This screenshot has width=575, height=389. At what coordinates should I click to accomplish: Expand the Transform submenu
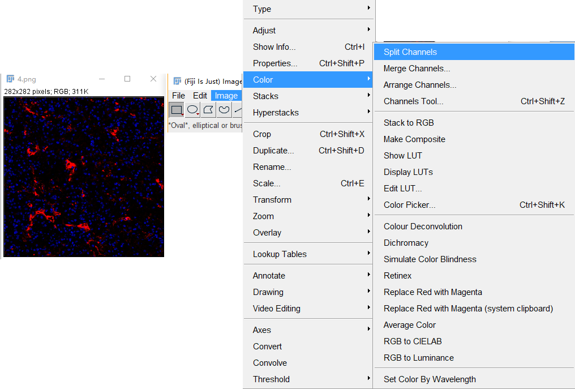click(308, 200)
